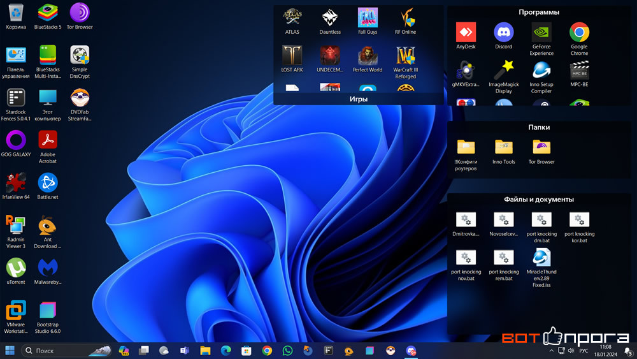
Task: Click the Папки fence title
Action: click(539, 128)
